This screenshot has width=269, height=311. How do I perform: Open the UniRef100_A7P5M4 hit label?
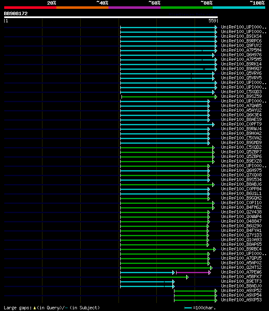pos(241,50)
